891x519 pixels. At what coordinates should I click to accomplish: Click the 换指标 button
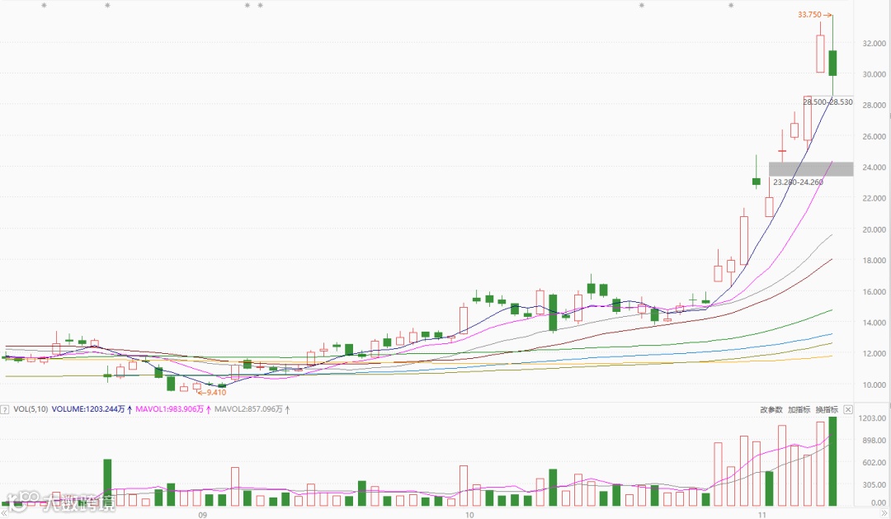827,409
